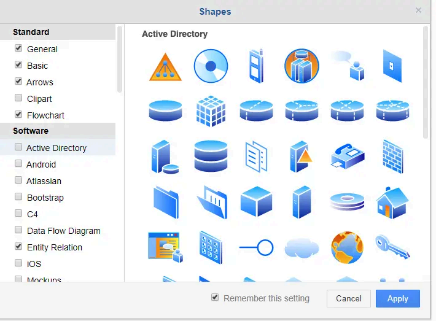Select the Bootstrap library entry
This screenshot has width=436, height=321.
click(x=45, y=198)
